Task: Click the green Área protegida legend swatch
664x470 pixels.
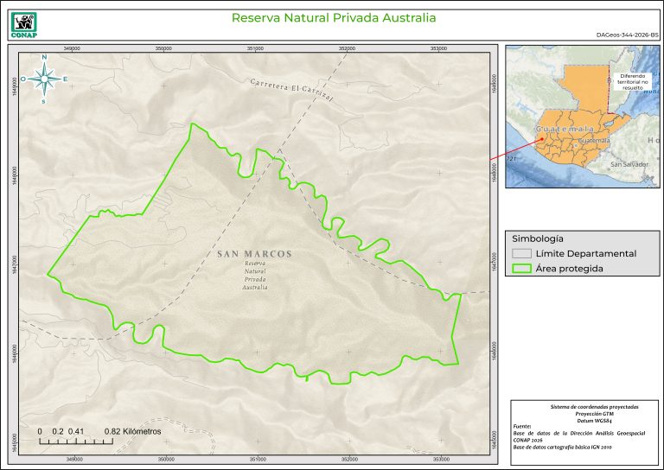Action: [520, 269]
